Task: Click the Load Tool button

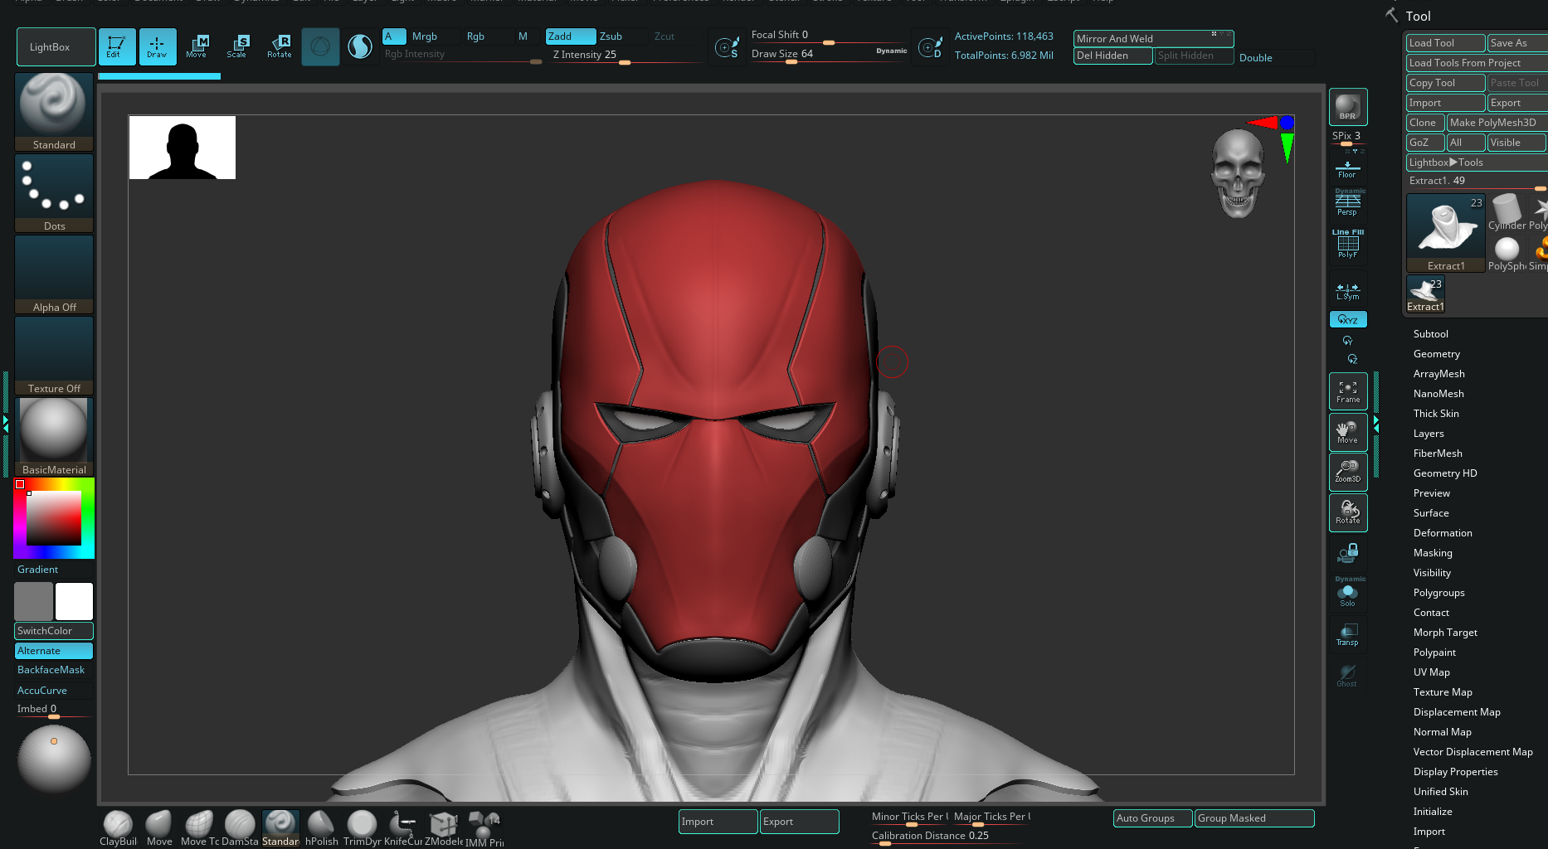Action: pos(1444,43)
